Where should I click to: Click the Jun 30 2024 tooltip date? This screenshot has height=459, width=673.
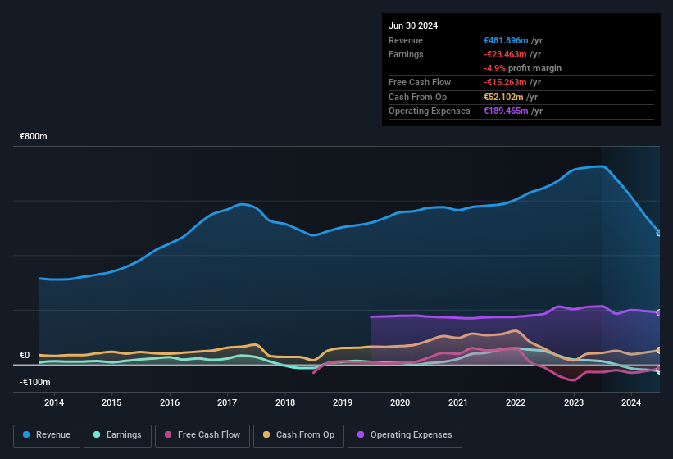[413, 25]
